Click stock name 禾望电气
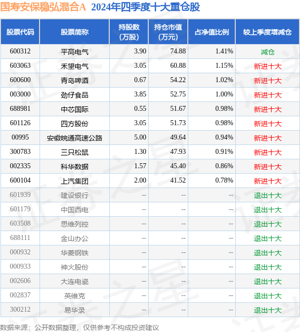The image size is (300, 332). click(x=75, y=66)
